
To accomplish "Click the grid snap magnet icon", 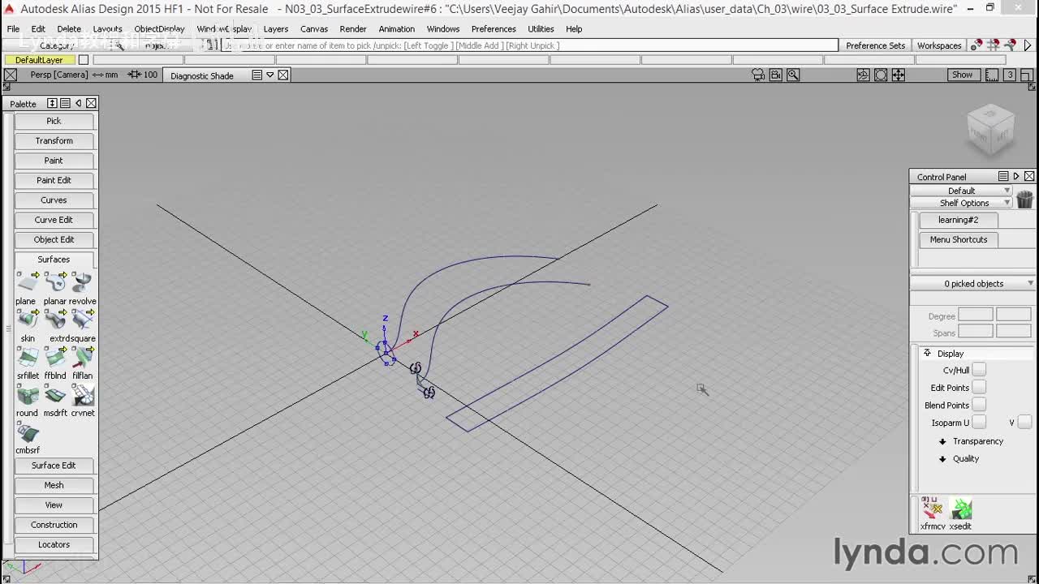I will [x=993, y=45].
